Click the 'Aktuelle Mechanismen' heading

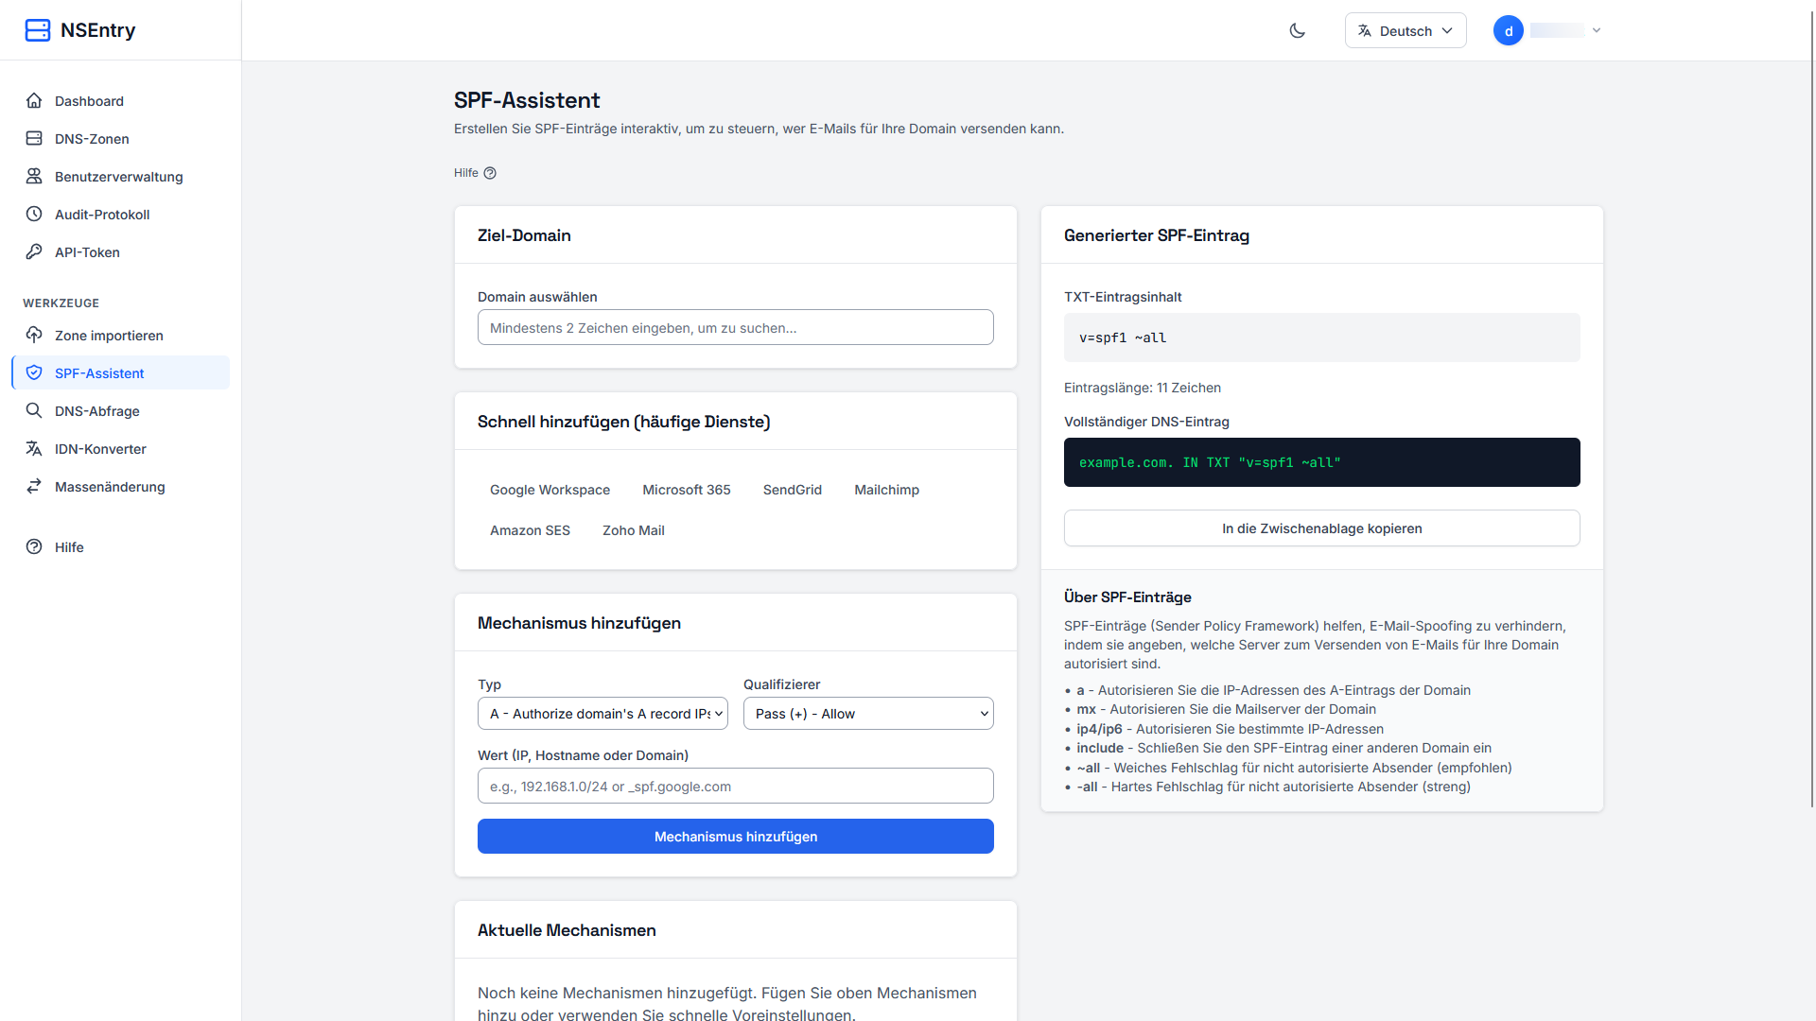coord(567,930)
